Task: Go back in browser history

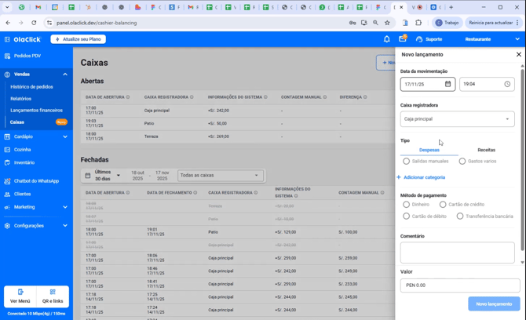Action: (x=8, y=23)
